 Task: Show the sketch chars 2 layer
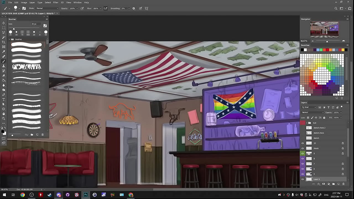pos(303,128)
